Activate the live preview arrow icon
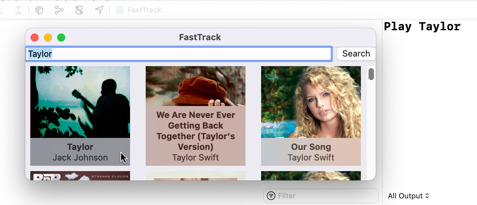The image size is (477, 205). [99, 10]
